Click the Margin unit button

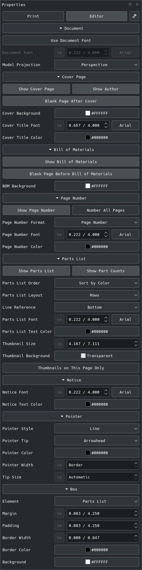[x=59, y=513]
